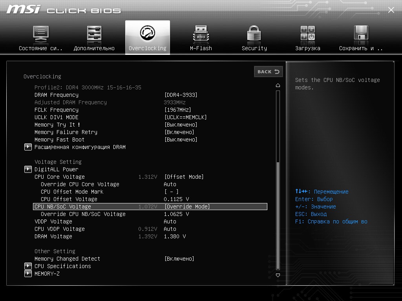Viewport: 402px width, 301px height.
Task: Toggle Memory Fast Boot setting
Action: [181, 140]
